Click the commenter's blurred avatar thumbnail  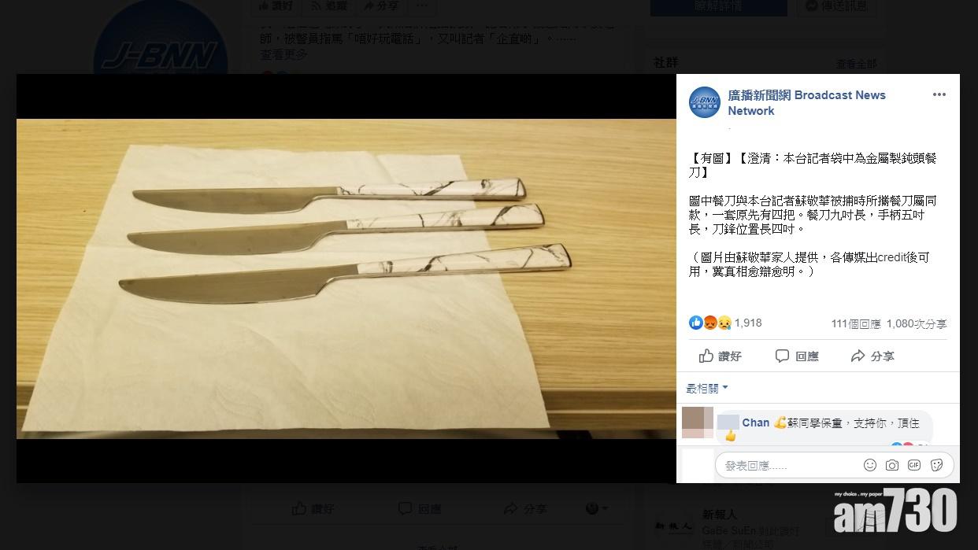coord(698,423)
